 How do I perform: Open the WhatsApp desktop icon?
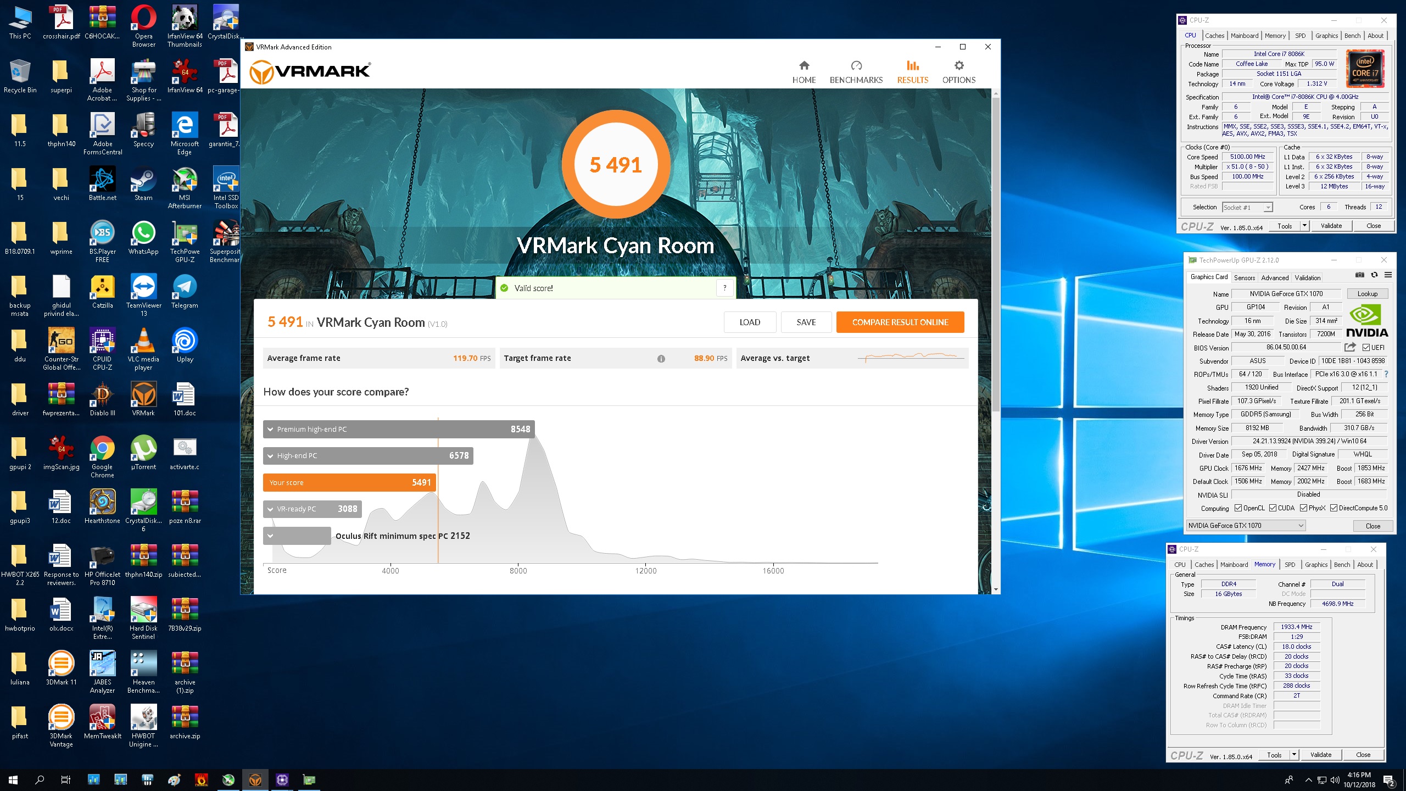(x=143, y=239)
